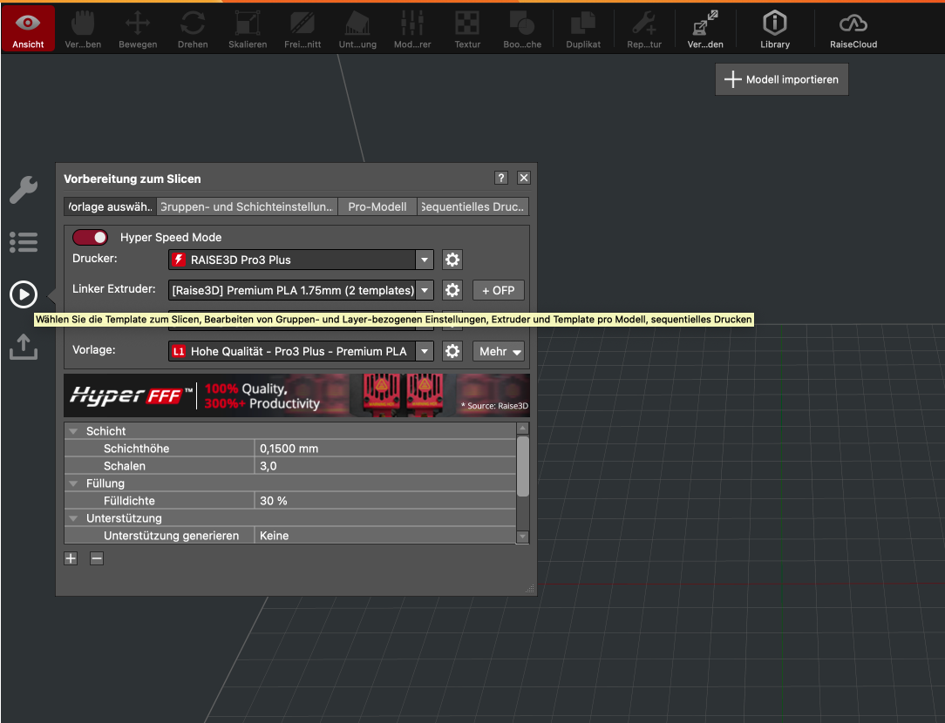Select the Schalen row label
Image resolution: width=945 pixels, height=723 pixels.
(x=124, y=466)
